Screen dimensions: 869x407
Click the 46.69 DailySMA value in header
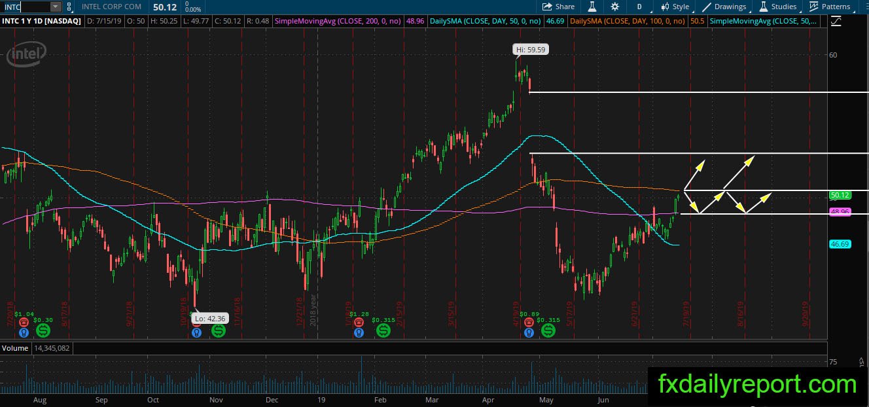point(556,21)
